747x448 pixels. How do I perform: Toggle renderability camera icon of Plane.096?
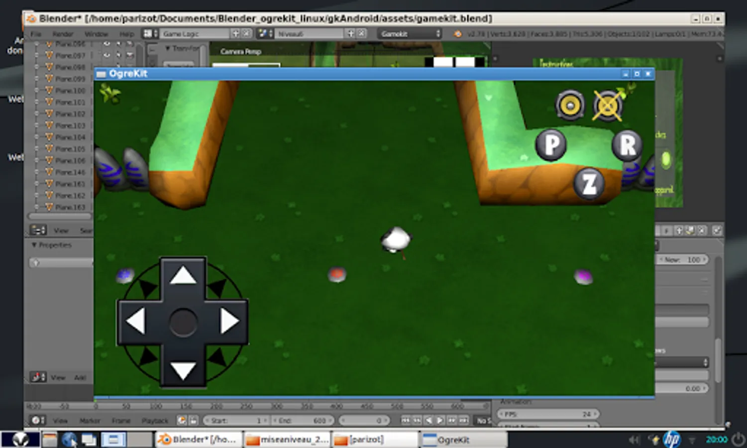130,44
